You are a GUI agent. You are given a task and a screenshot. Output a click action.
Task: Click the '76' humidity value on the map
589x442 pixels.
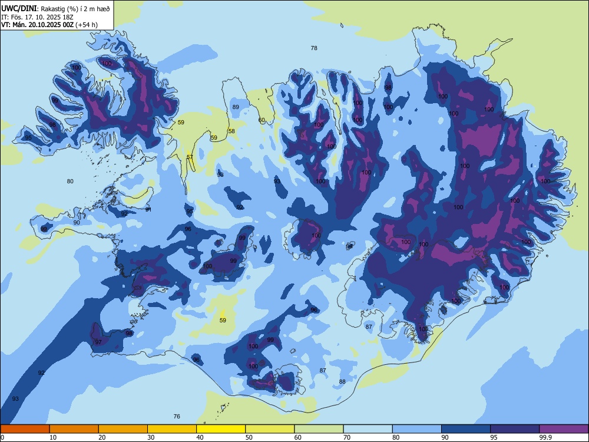click(177, 417)
